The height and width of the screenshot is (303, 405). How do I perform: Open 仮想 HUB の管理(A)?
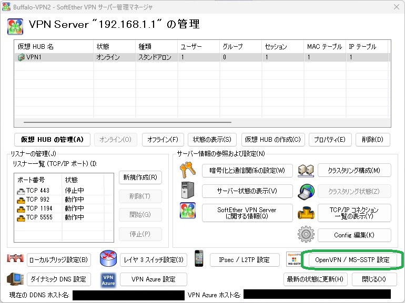(x=52, y=140)
